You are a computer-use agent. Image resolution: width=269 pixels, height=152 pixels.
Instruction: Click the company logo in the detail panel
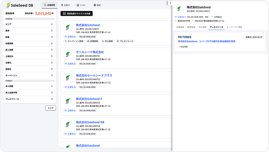click(x=179, y=9)
